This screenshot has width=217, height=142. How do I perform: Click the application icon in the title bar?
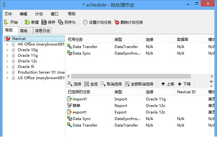tap(4, 4)
